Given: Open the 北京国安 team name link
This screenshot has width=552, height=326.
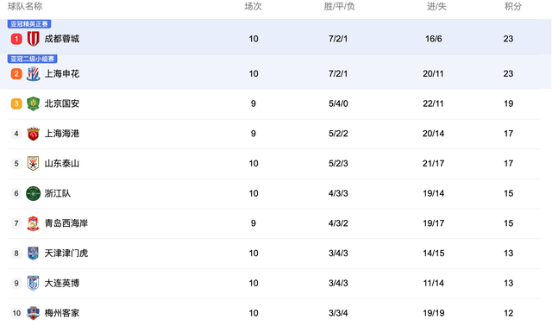Looking at the screenshot, I should 62,103.
